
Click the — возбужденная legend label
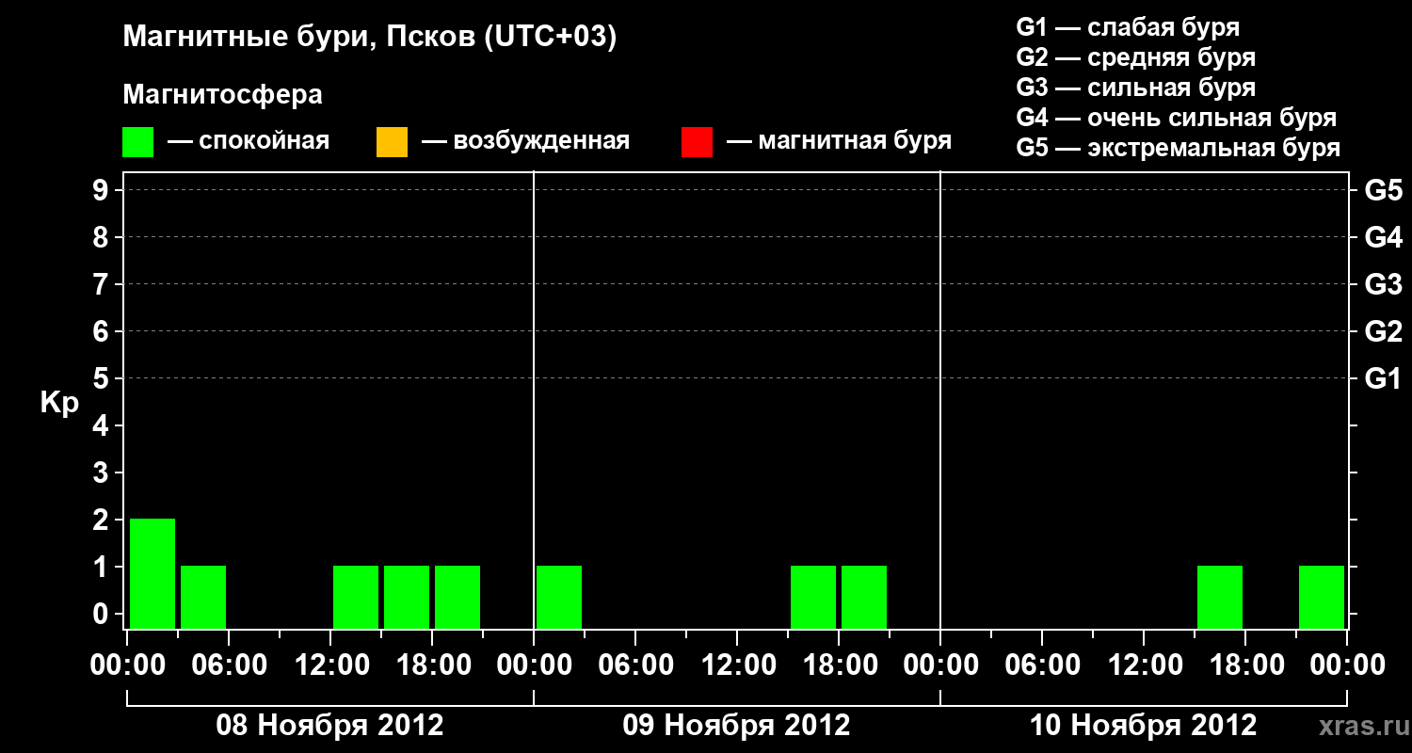coord(525,141)
